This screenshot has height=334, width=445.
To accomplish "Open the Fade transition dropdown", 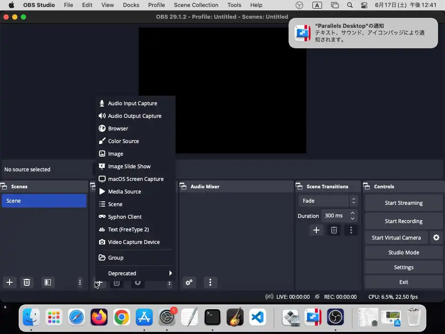I will point(328,201).
